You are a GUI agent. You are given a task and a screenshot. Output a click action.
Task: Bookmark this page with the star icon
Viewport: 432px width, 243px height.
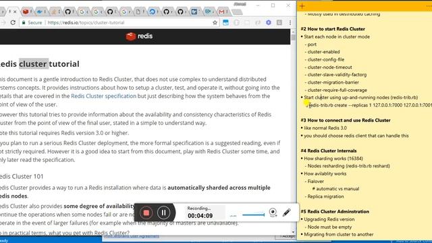point(215,22)
